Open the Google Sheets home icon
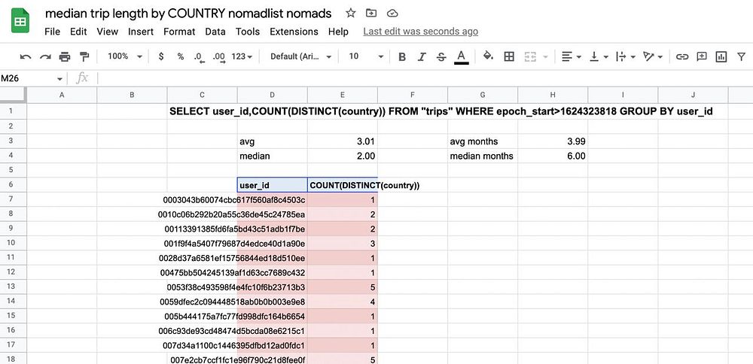Screen dimensions: 753x364 click(20, 22)
